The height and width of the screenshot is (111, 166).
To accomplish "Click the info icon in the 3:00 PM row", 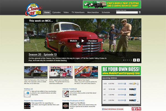I will [125, 100].
